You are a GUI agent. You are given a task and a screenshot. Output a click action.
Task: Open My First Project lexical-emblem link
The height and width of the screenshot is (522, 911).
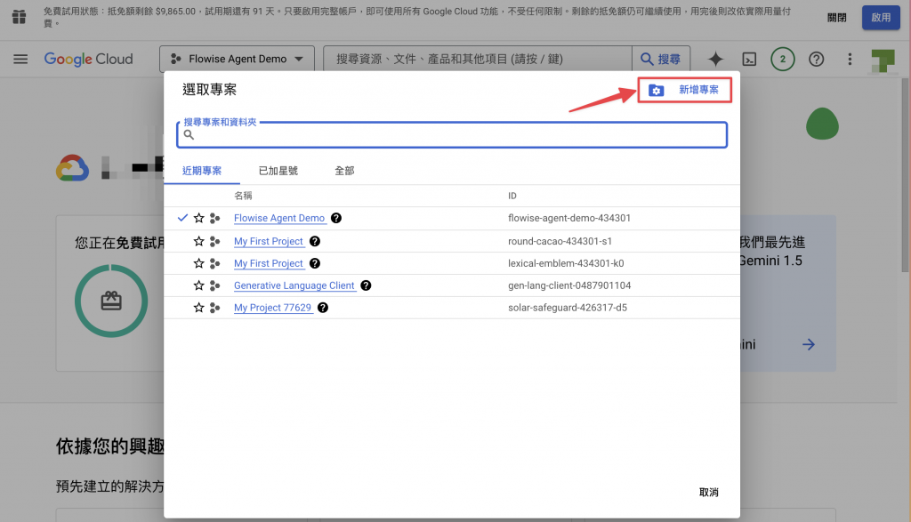[269, 263]
